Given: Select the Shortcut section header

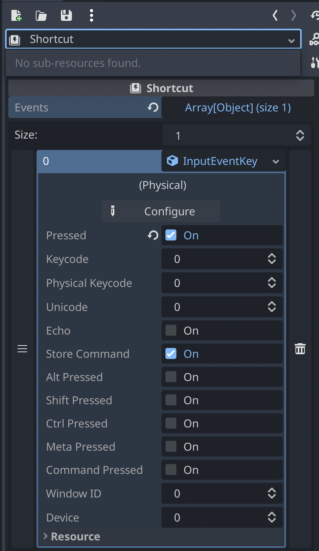Looking at the screenshot, I should [161, 88].
